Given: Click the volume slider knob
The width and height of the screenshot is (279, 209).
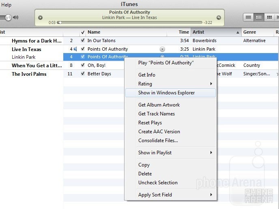Looking at the screenshot, I should [x=8, y=17].
